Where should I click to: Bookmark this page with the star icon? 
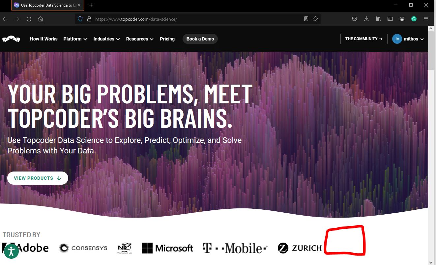coord(315,19)
